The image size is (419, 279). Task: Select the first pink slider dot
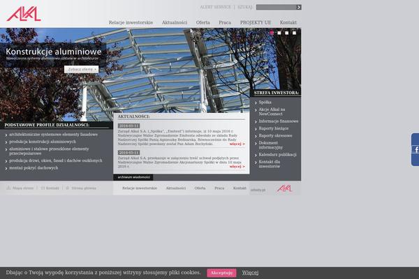(272, 33)
